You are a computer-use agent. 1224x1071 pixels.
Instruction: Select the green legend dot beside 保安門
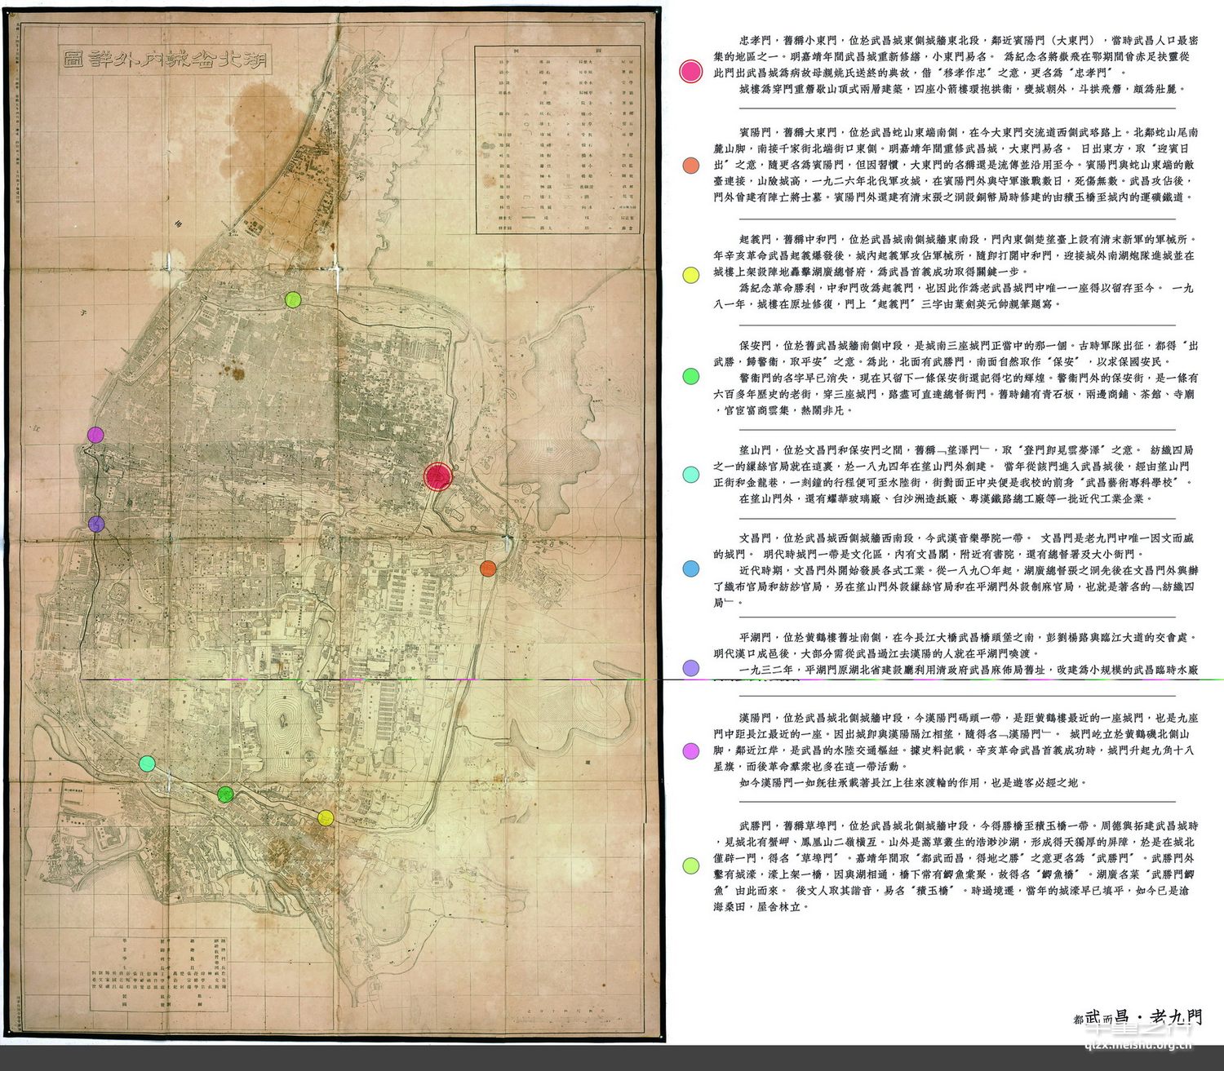click(x=690, y=376)
